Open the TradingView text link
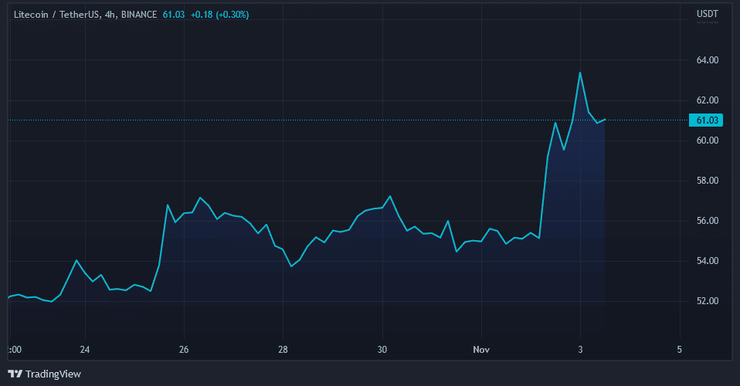Image resolution: width=740 pixels, height=386 pixels. coord(53,374)
